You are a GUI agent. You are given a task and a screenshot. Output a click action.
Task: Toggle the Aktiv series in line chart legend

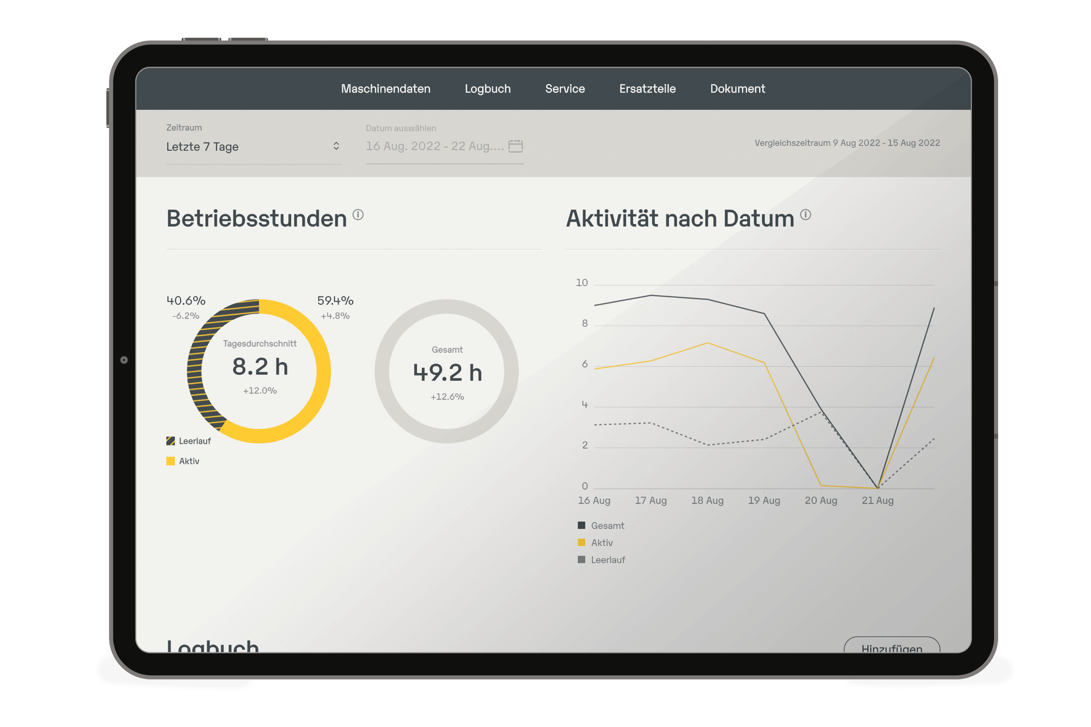595,542
